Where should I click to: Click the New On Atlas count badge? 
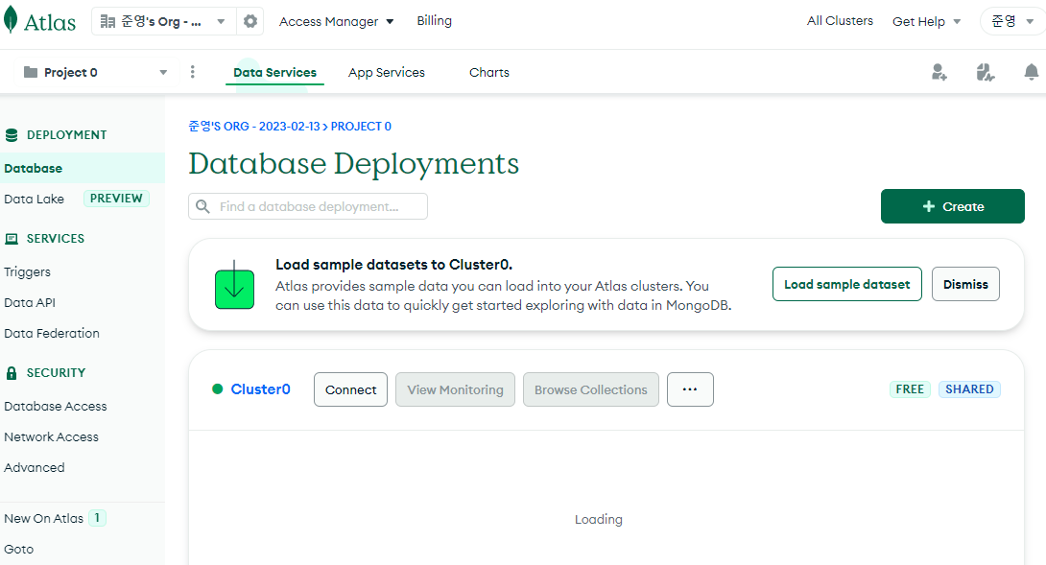pyautogui.click(x=97, y=518)
